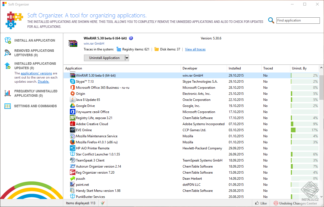
Task: Click the Autorun Organizer icon
Action: (x=72, y=166)
